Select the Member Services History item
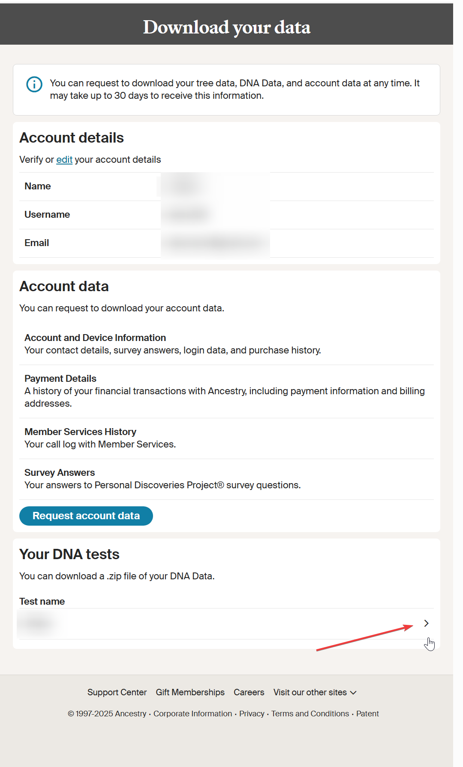This screenshot has height=767, width=463. 80,432
